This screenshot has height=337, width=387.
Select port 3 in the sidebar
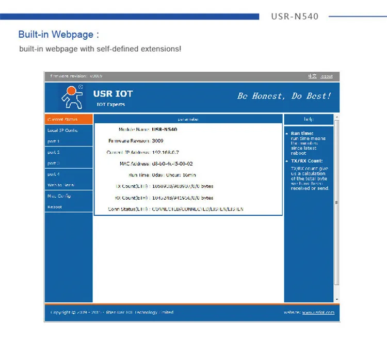69,163
